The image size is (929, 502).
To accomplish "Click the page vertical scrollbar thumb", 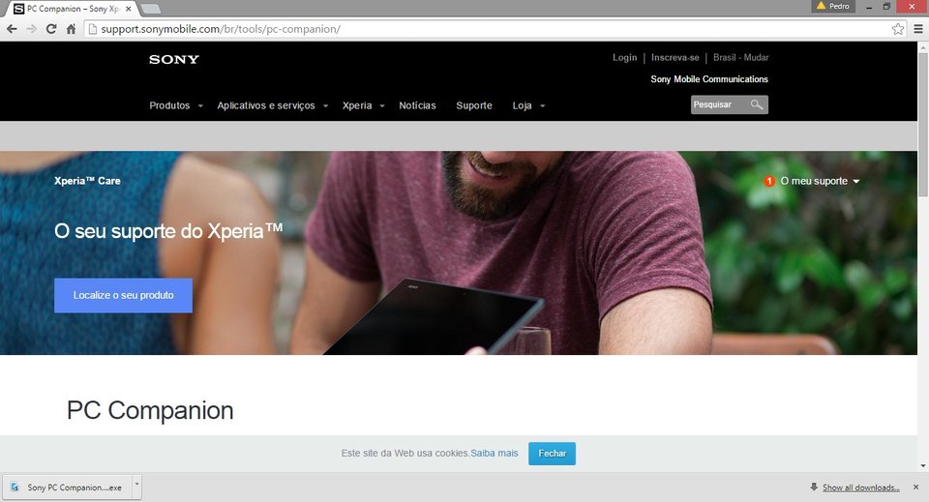I will (x=923, y=126).
